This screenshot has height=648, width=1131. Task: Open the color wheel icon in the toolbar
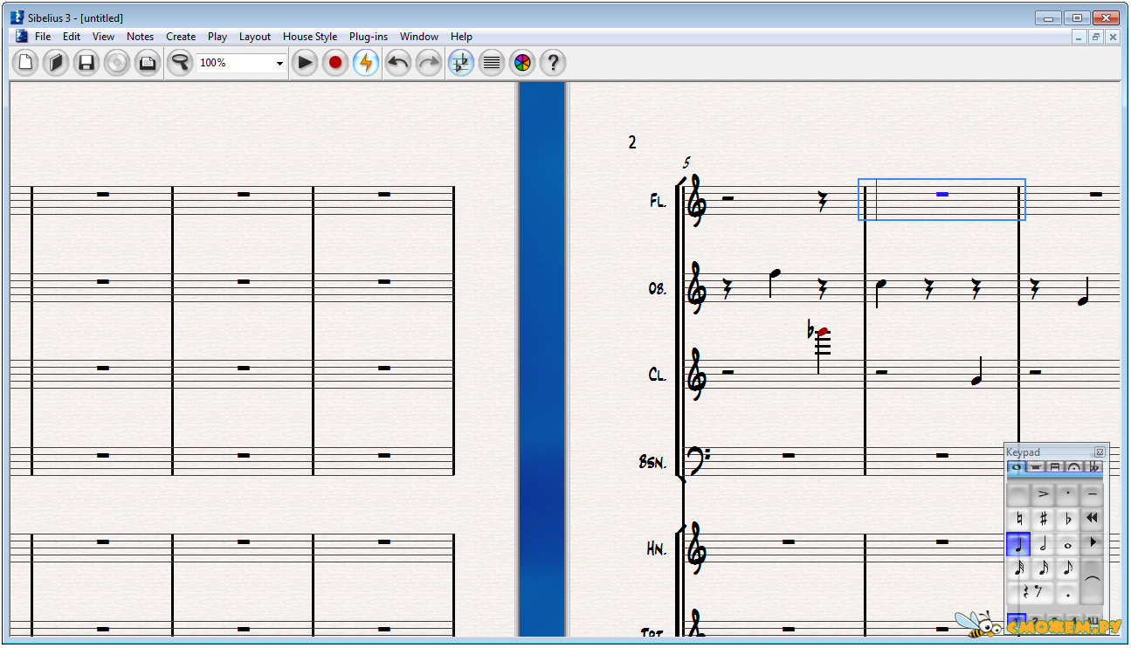[x=522, y=63]
